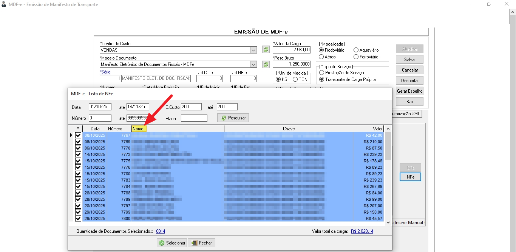This screenshot has width=516, height=252.
Task: Click the selected documents count 0014
Action: pyautogui.click(x=161, y=231)
